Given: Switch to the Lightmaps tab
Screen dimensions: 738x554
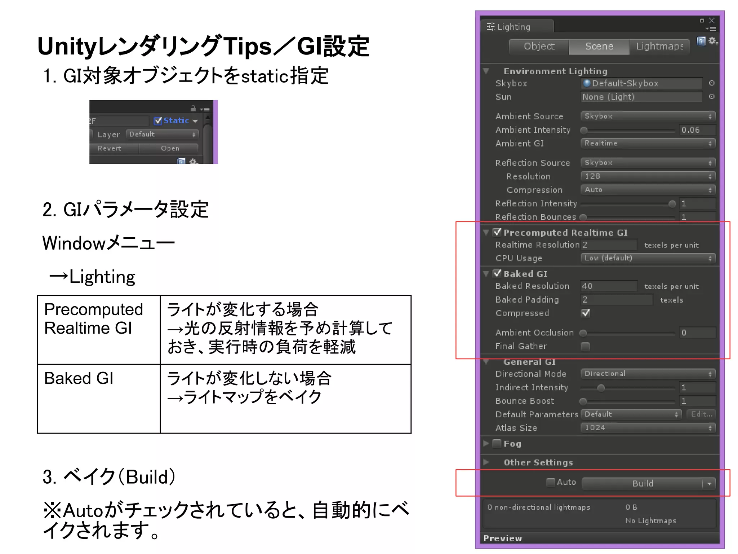Looking at the screenshot, I should coord(659,47).
